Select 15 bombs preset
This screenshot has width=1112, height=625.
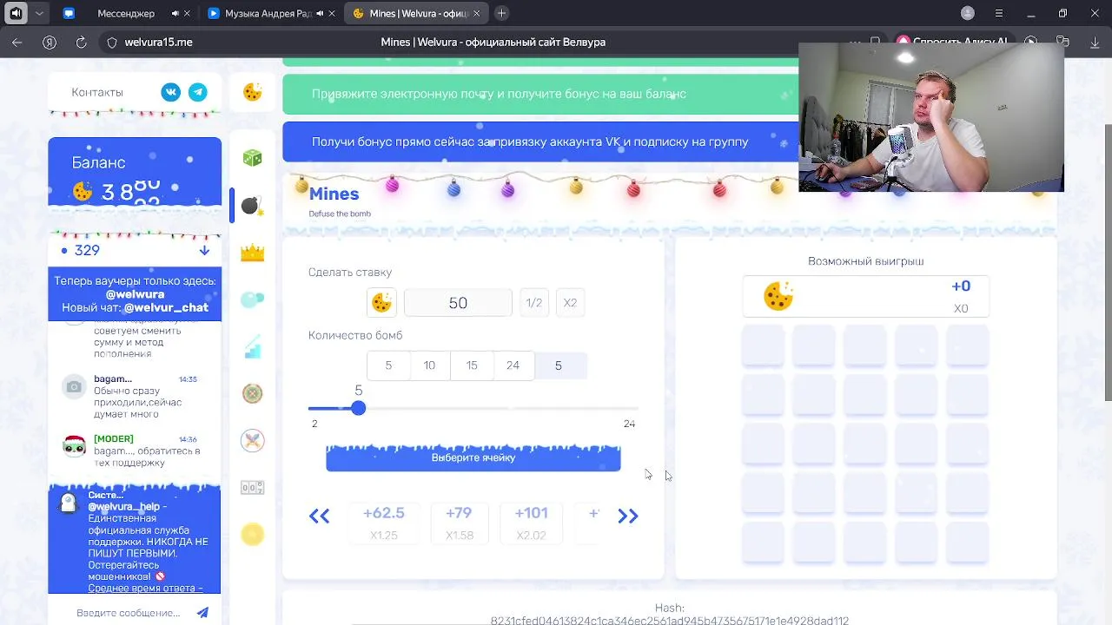pos(472,365)
